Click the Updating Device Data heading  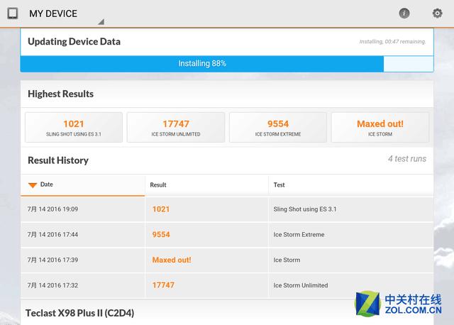[74, 42]
